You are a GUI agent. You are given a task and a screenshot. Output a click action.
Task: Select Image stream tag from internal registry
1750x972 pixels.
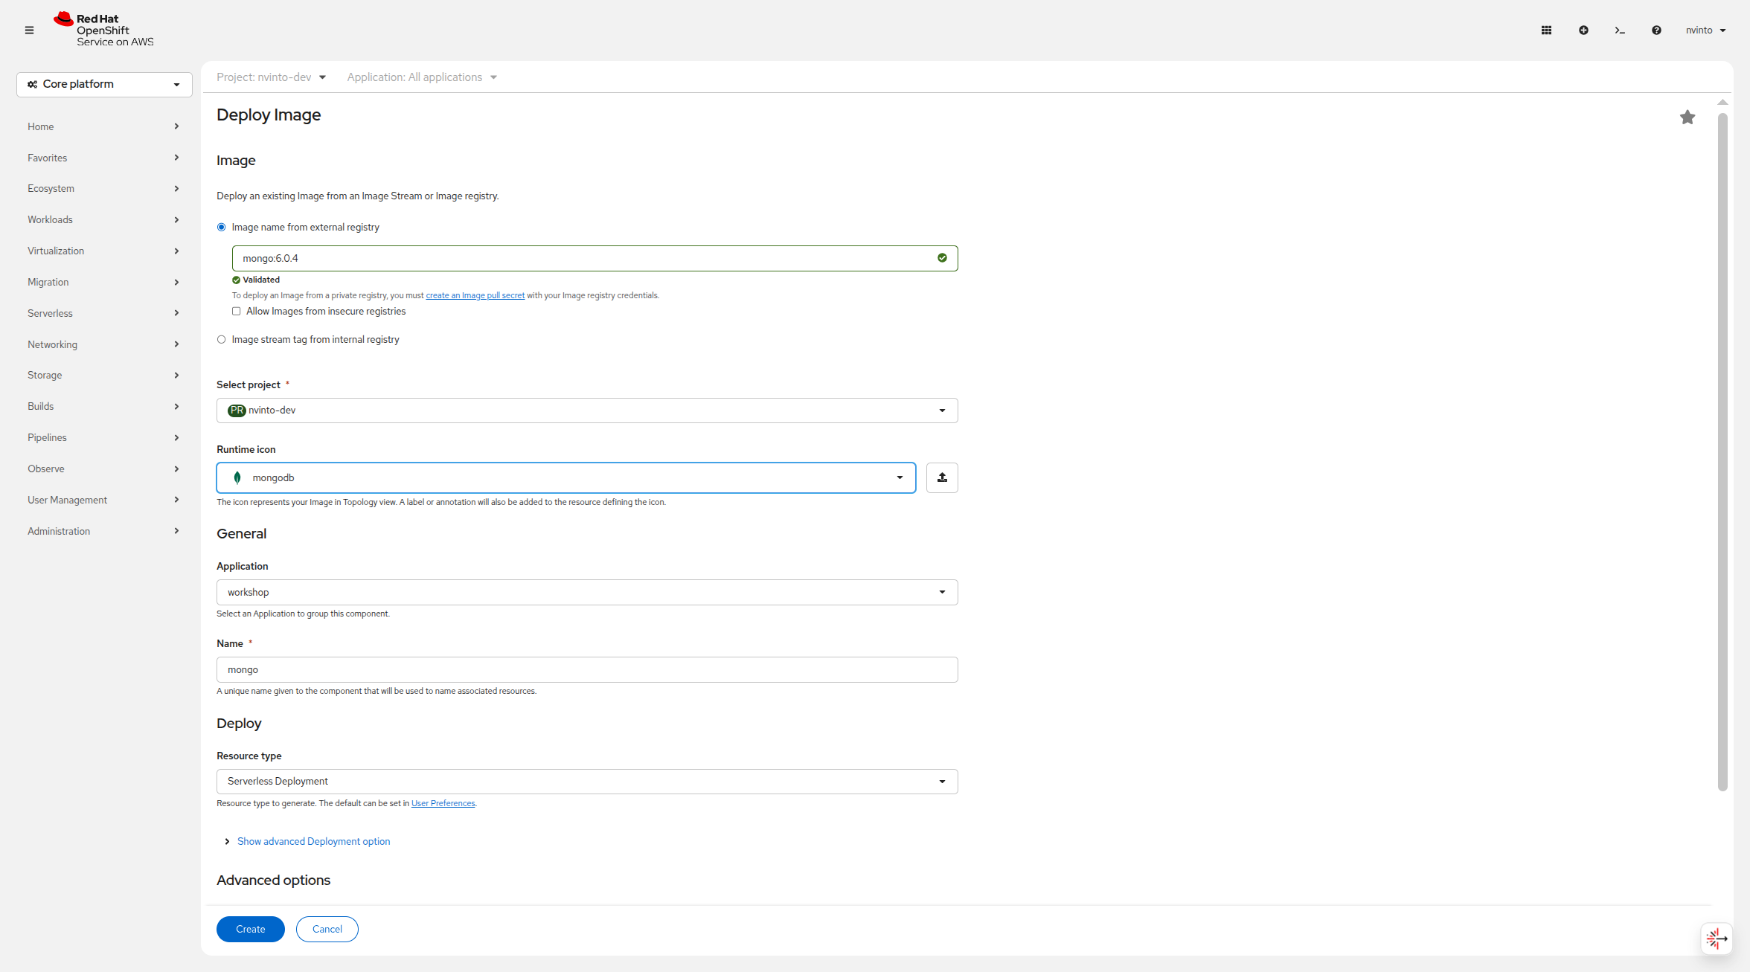(x=221, y=340)
